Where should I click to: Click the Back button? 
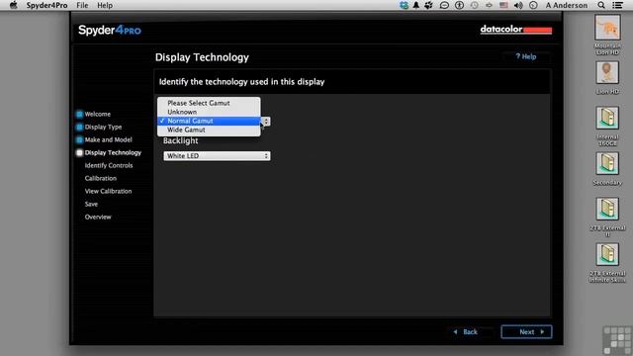click(466, 332)
